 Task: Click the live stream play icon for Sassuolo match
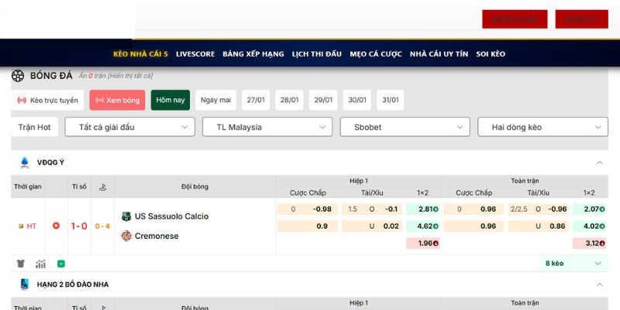pyautogui.click(x=56, y=226)
